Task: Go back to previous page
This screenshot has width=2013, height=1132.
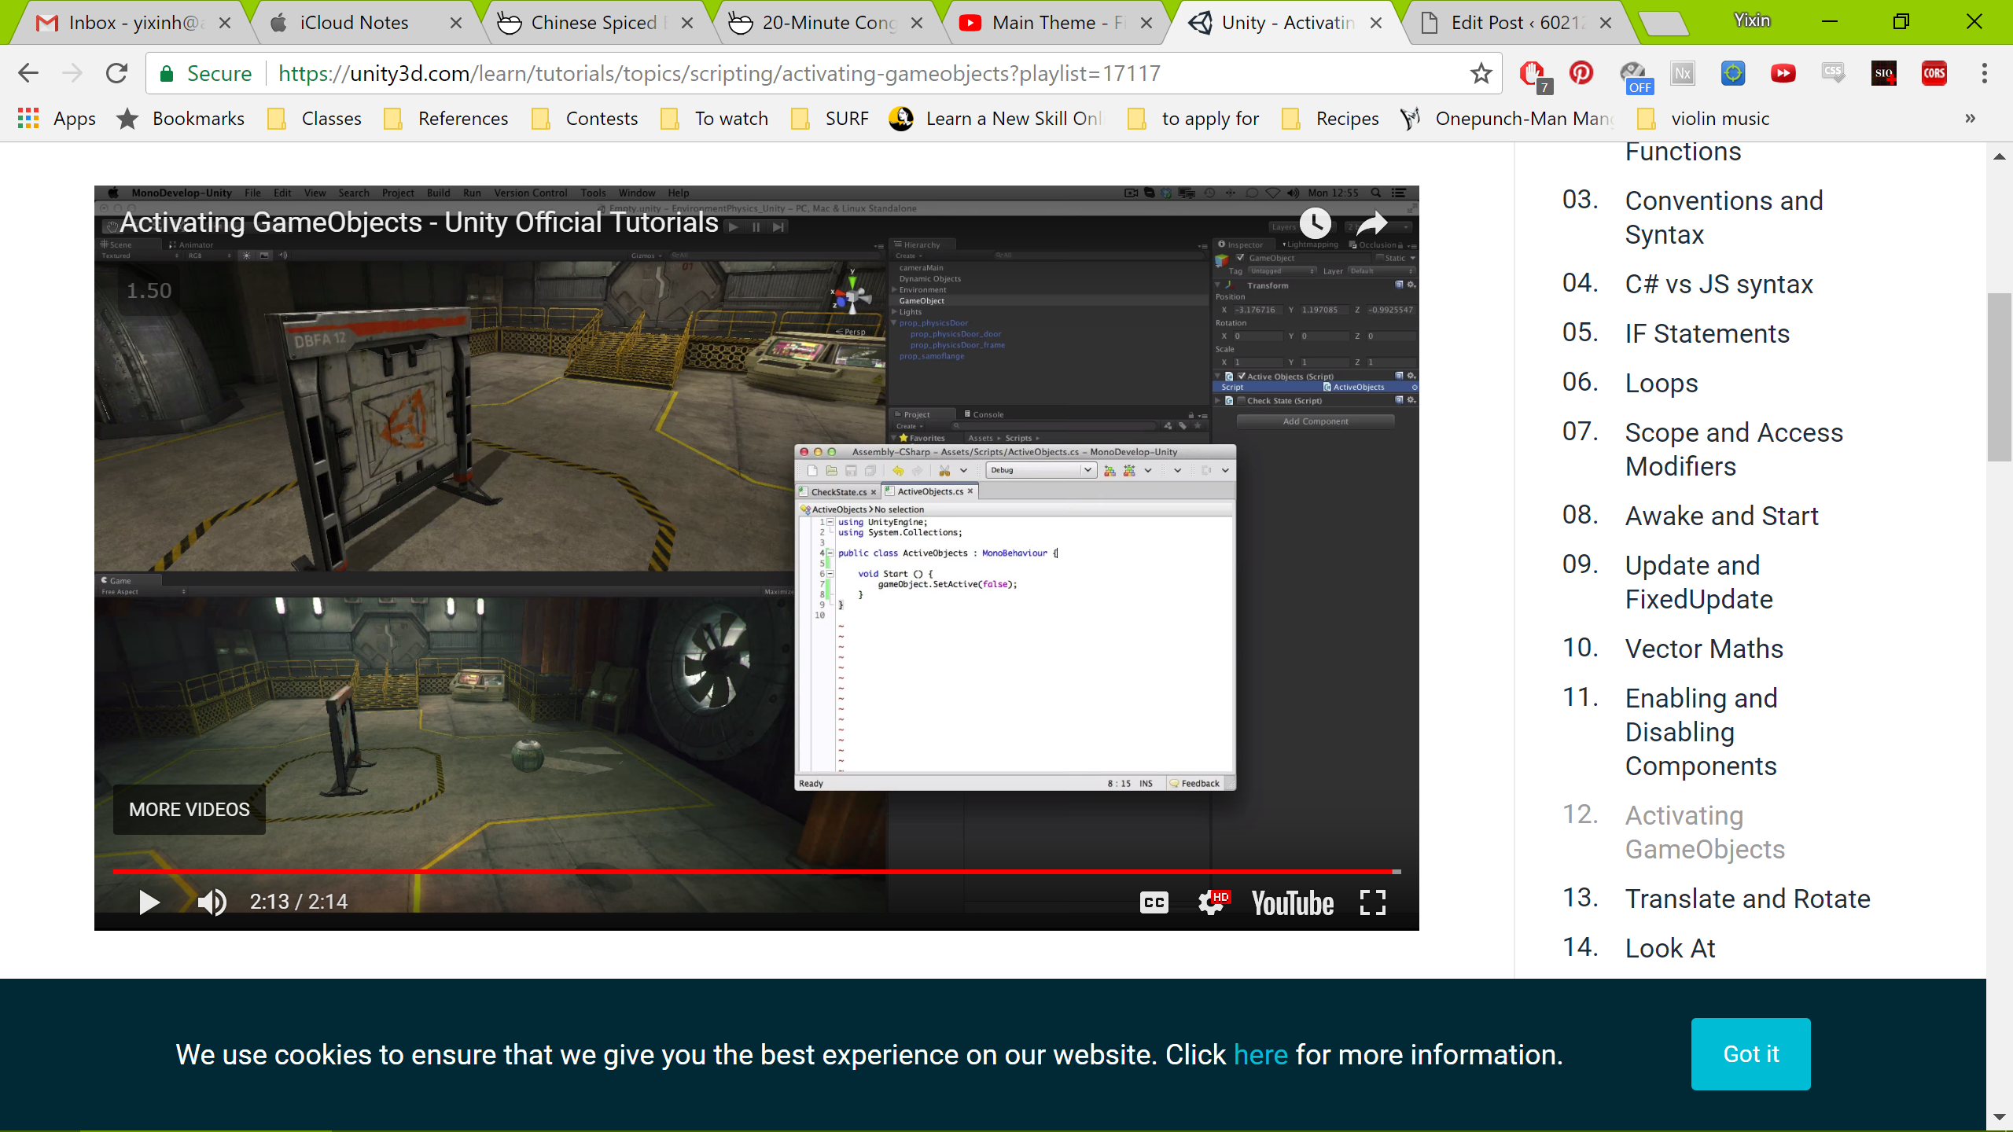Action: pos(28,73)
